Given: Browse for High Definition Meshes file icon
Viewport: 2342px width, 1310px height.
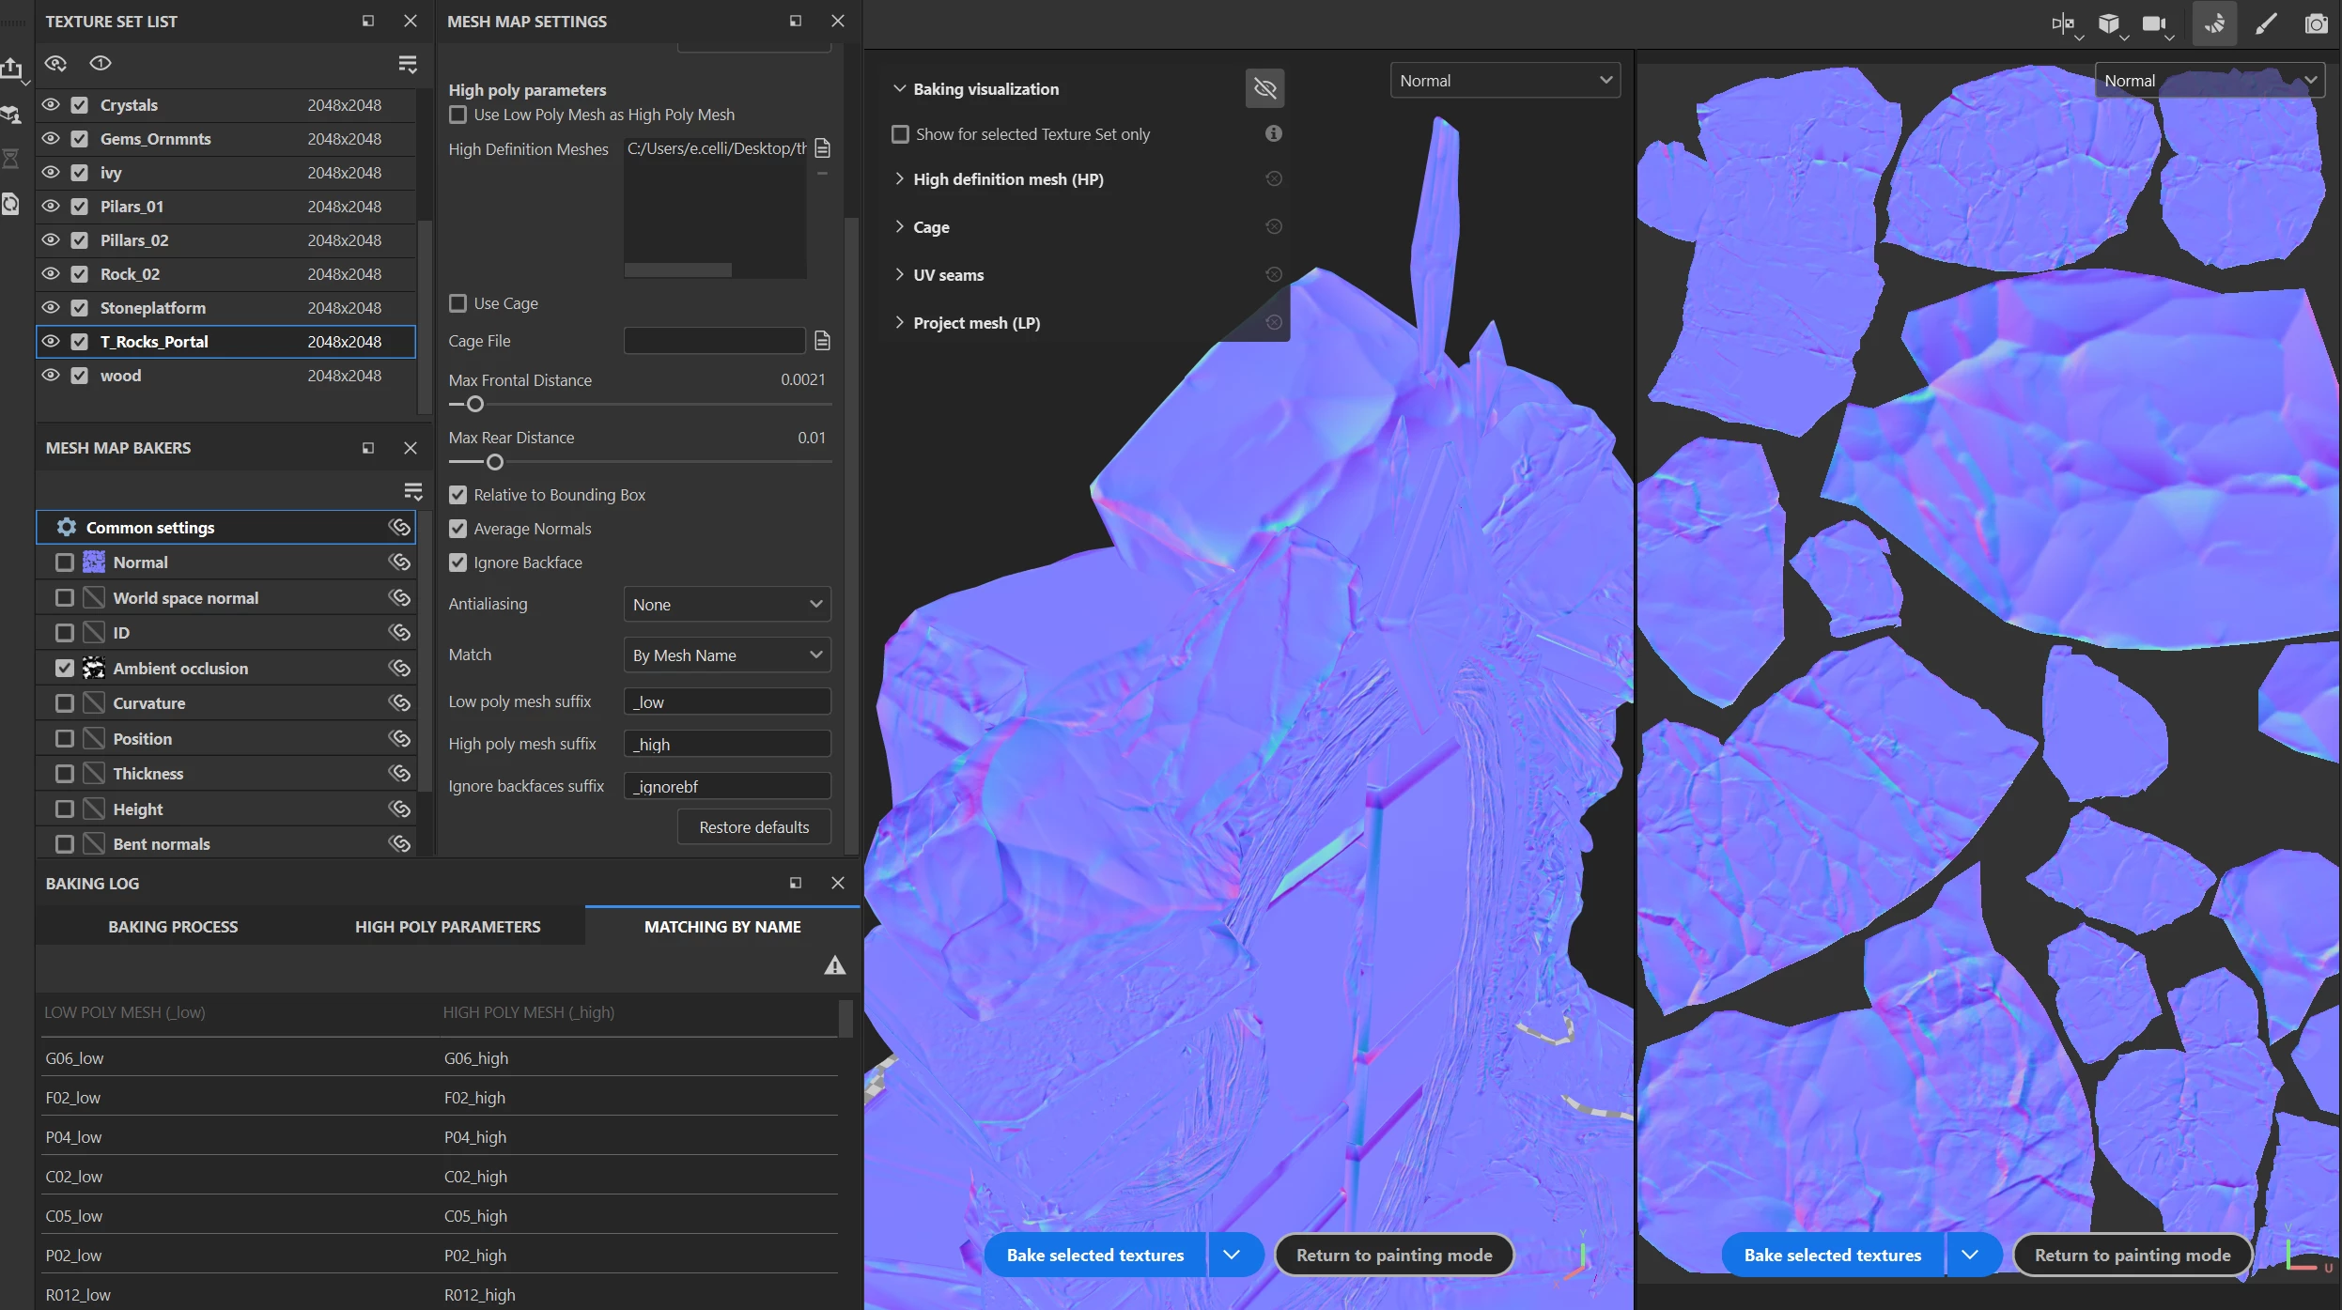Looking at the screenshot, I should [822, 148].
